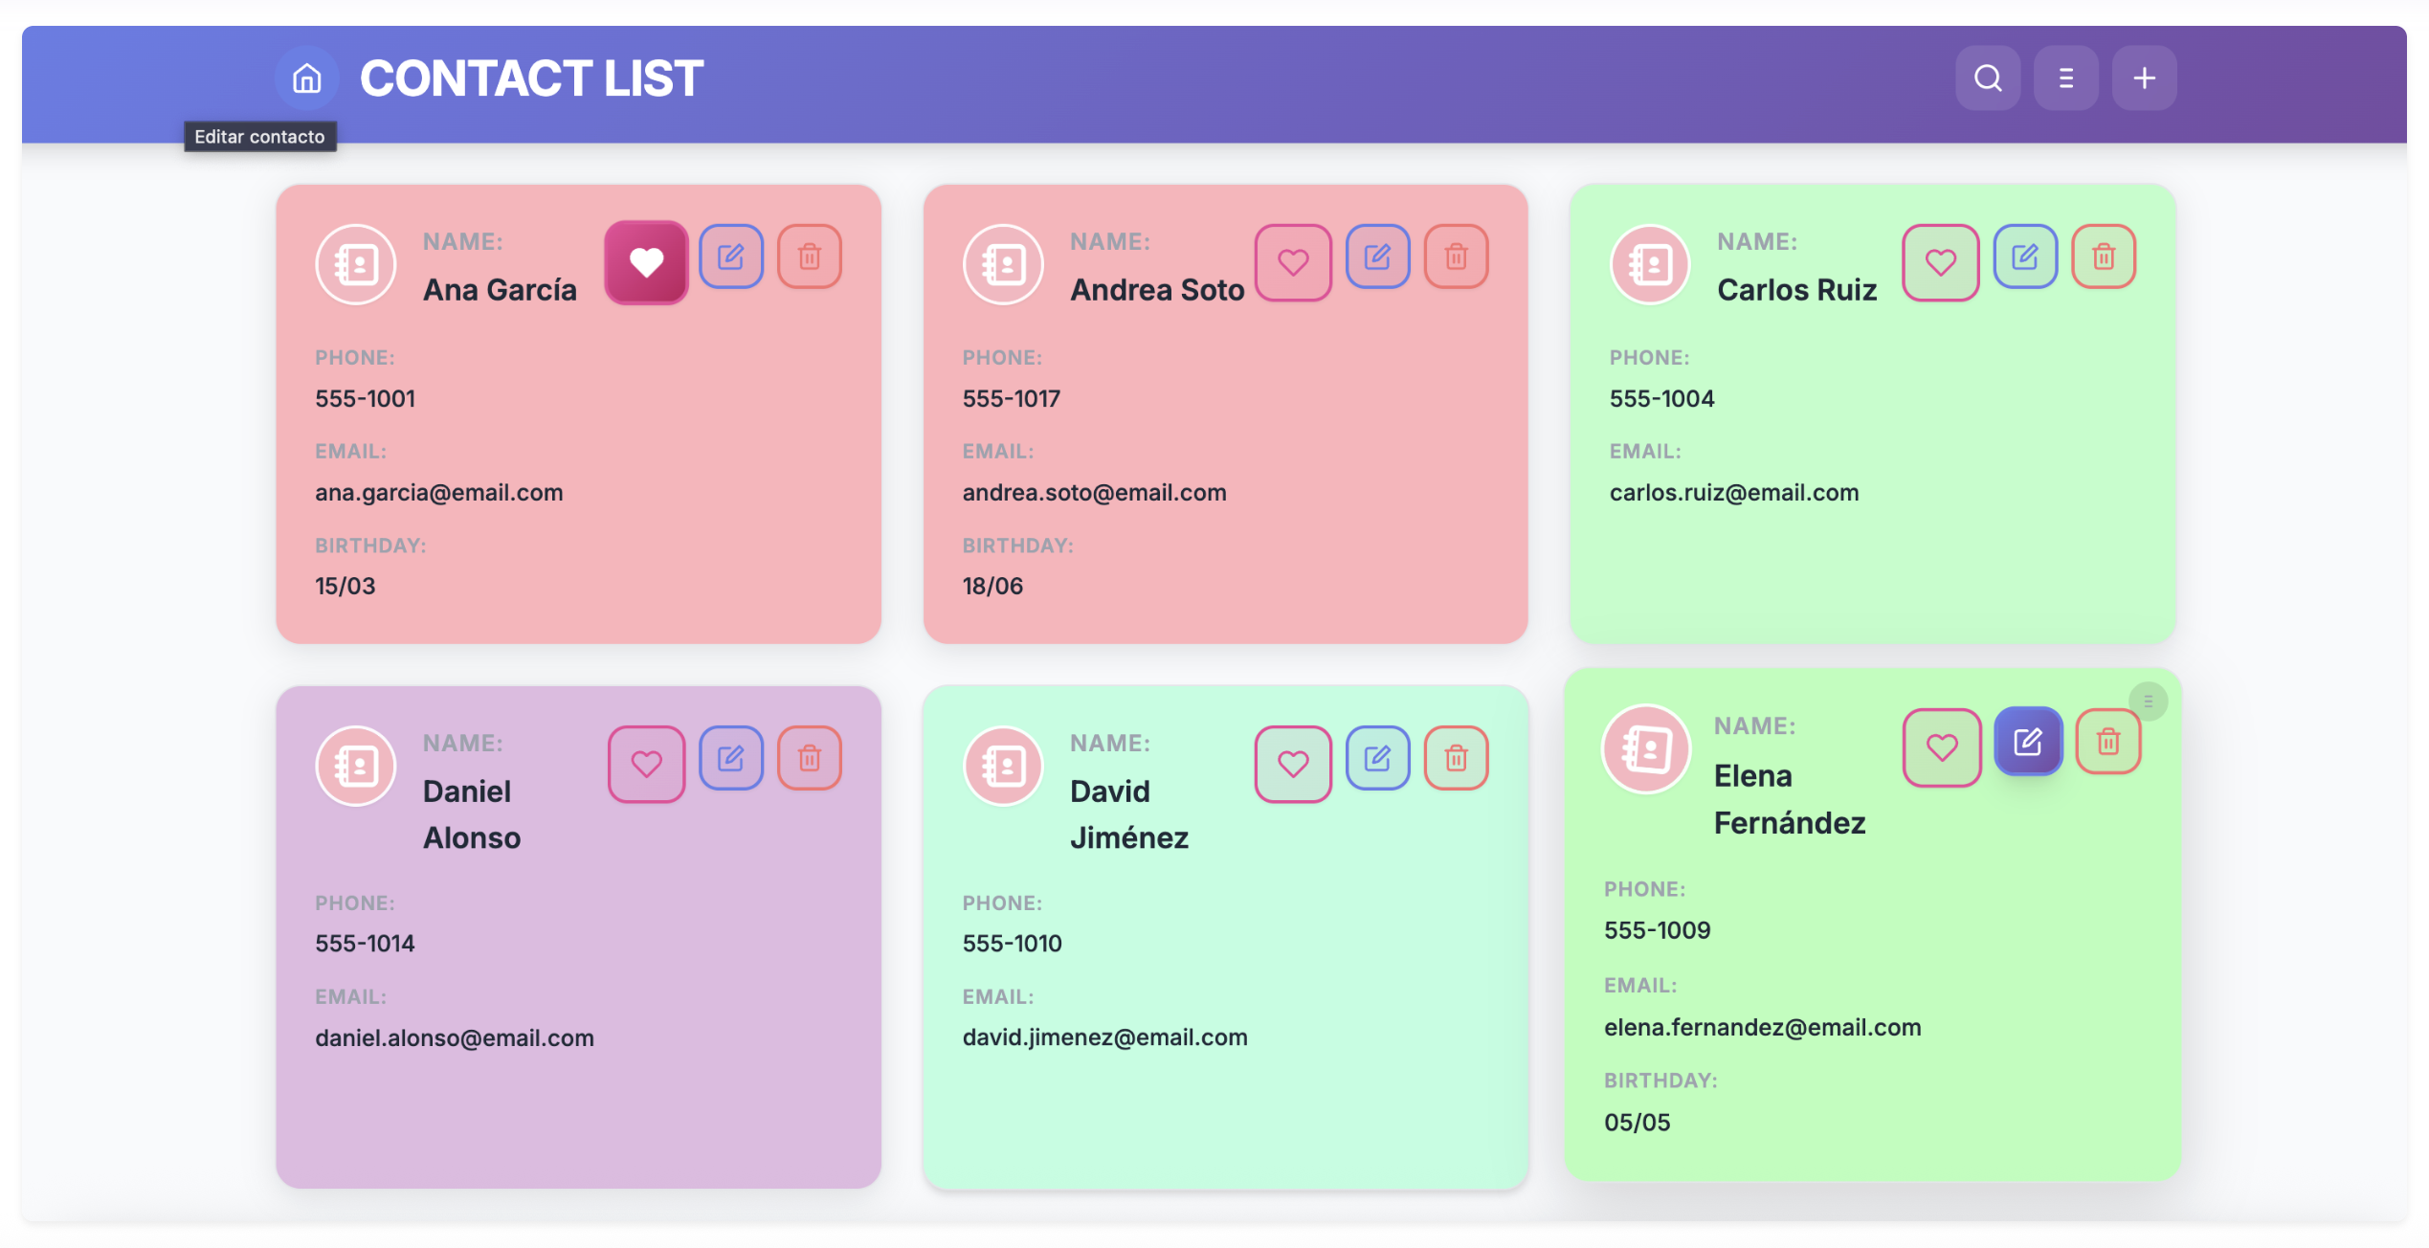The height and width of the screenshot is (1248, 2429).
Task: Edit Ana García using the pencil icon
Action: point(731,256)
